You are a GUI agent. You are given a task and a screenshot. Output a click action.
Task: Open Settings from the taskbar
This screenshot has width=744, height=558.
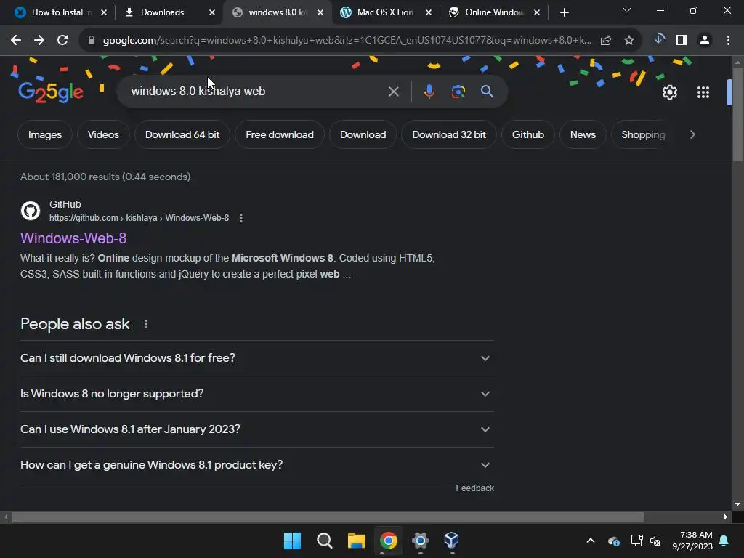pyautogui.click(x=421, y=541)
